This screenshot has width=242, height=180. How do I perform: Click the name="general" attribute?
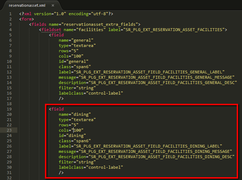pyautogui.click(x=76, y=40)
